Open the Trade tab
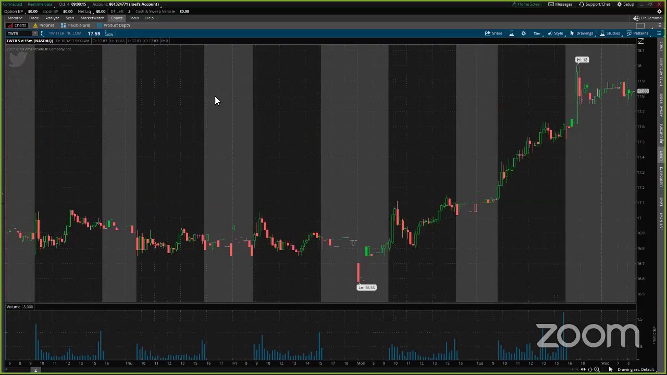This screenshot has width=667, height=375. (x=33, y=18)
